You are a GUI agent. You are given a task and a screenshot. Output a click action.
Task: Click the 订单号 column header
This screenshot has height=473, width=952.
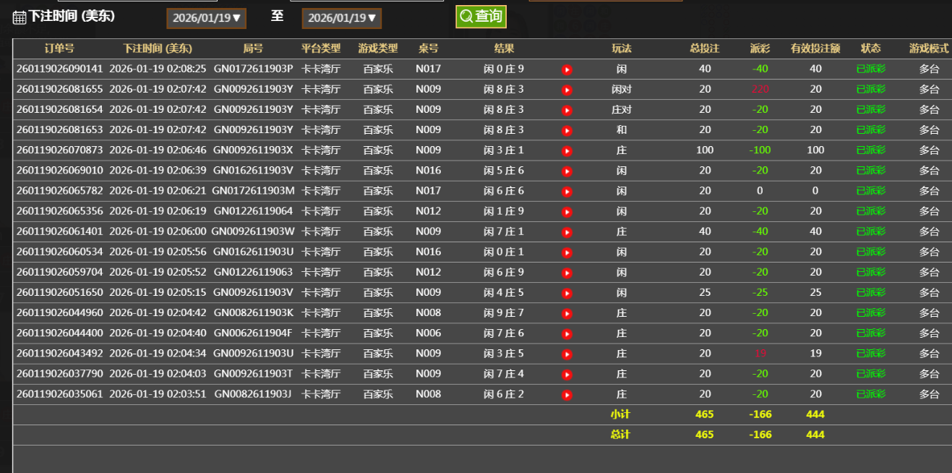[x=59, y=48]
